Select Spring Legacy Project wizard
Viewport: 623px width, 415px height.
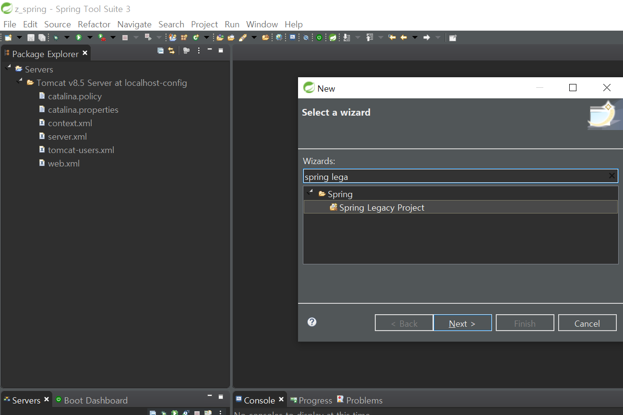460,207
